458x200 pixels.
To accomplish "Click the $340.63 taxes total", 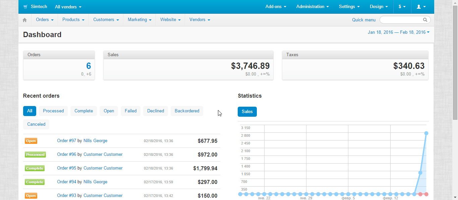I will [409, 66].
